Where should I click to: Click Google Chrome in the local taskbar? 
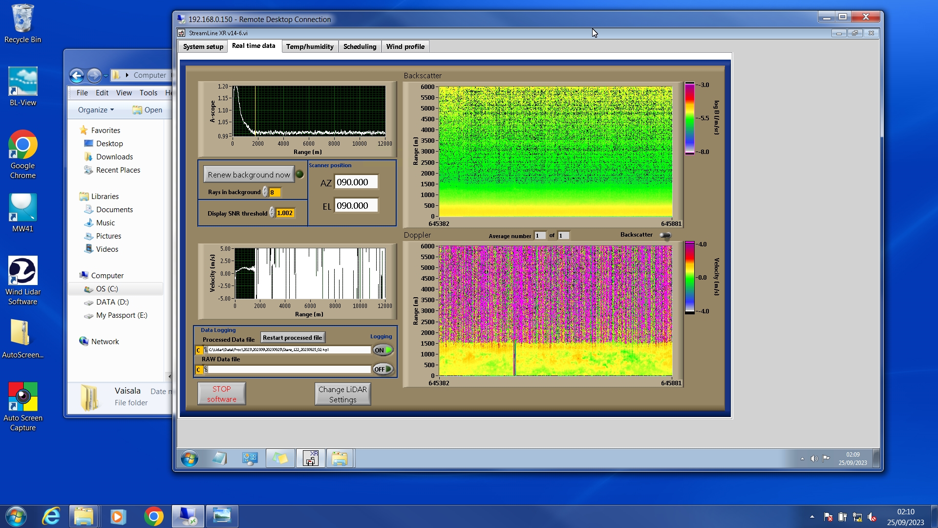point(153,516)
